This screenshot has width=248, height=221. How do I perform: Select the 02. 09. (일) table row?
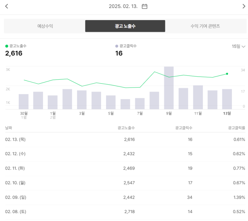[x=125, y=197]
